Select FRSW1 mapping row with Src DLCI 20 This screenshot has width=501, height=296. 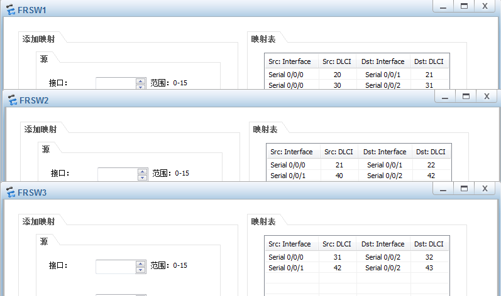click(x=338, y=75)
